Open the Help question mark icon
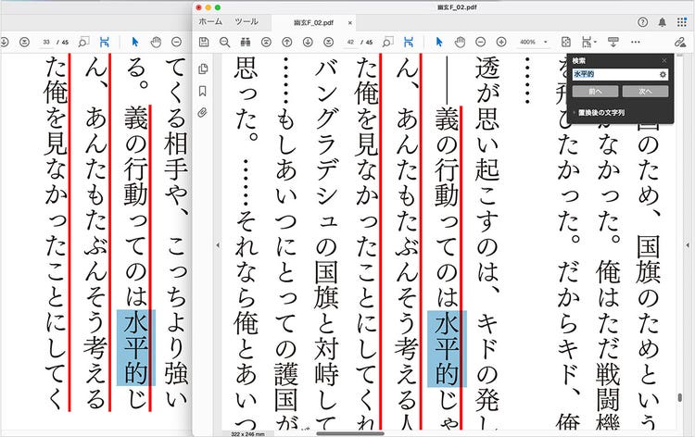Viewport: 695px width, 437px height. click(x=643, y=22)
